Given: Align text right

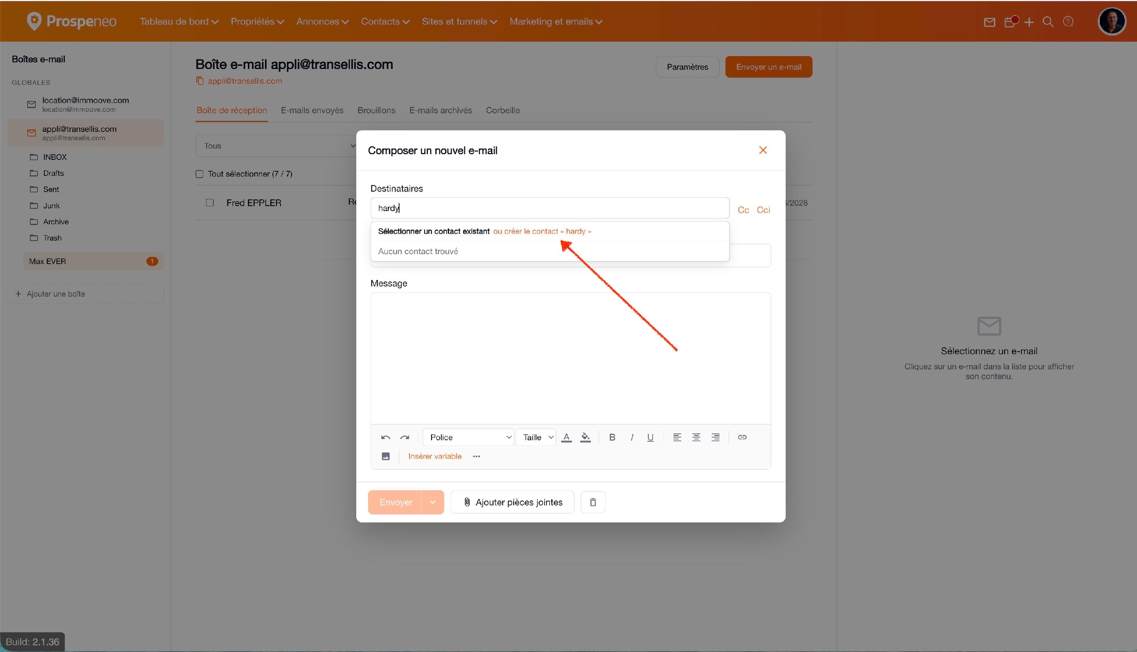Looking at the screenshot, I should coord(716,438).
